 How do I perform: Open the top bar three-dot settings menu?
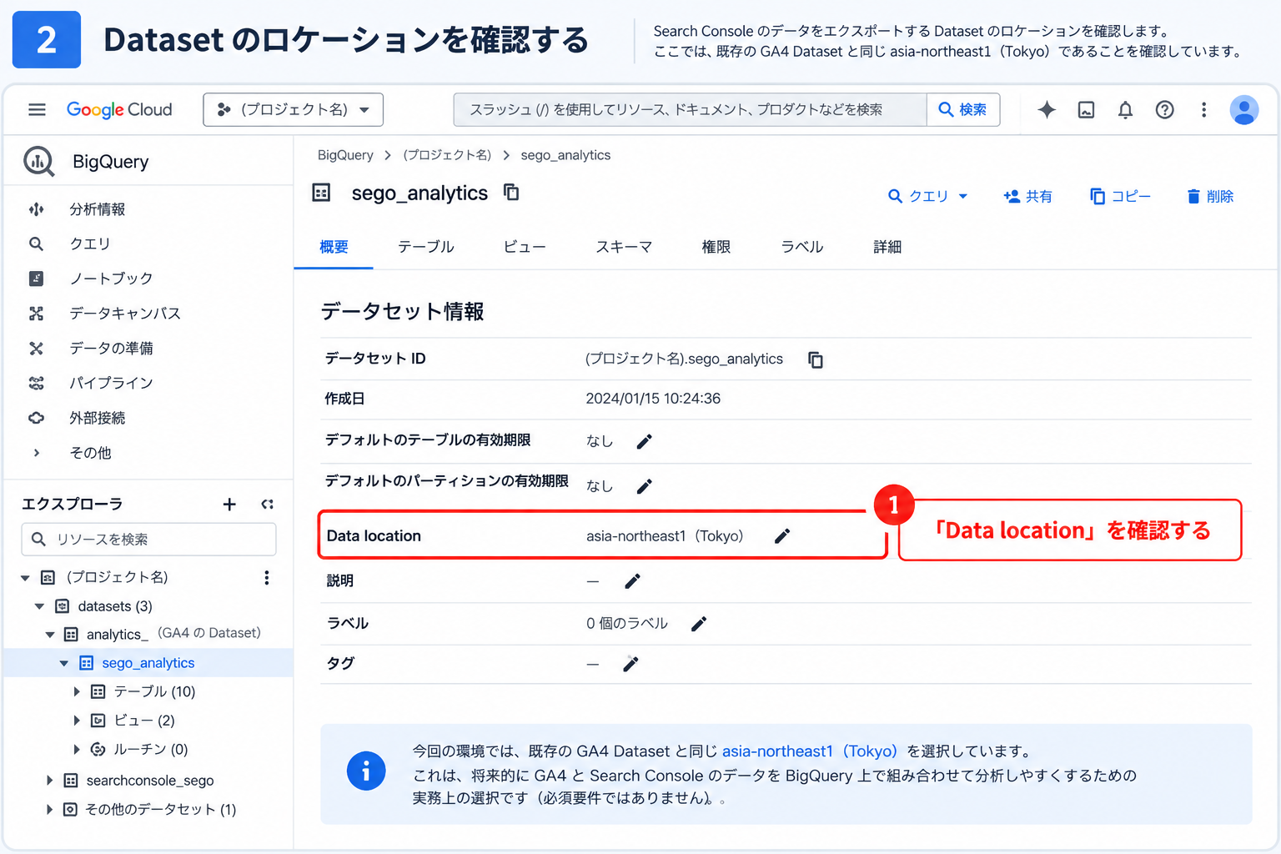pos(1203,109)
